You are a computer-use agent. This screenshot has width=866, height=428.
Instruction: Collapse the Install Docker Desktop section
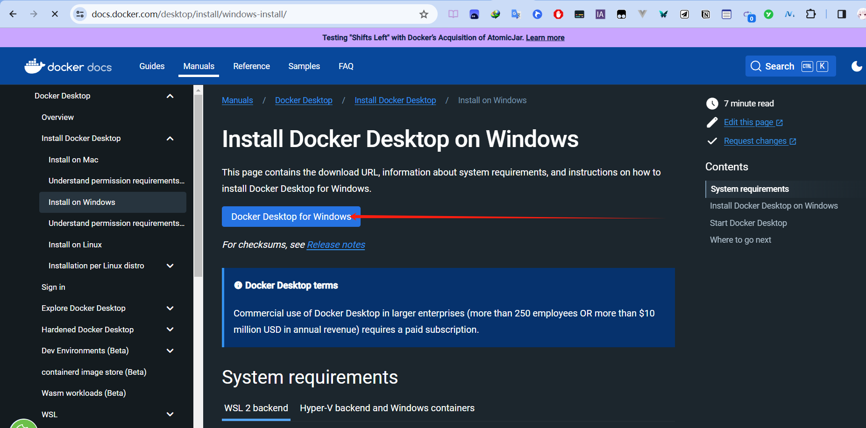click(x=170, y=138)
